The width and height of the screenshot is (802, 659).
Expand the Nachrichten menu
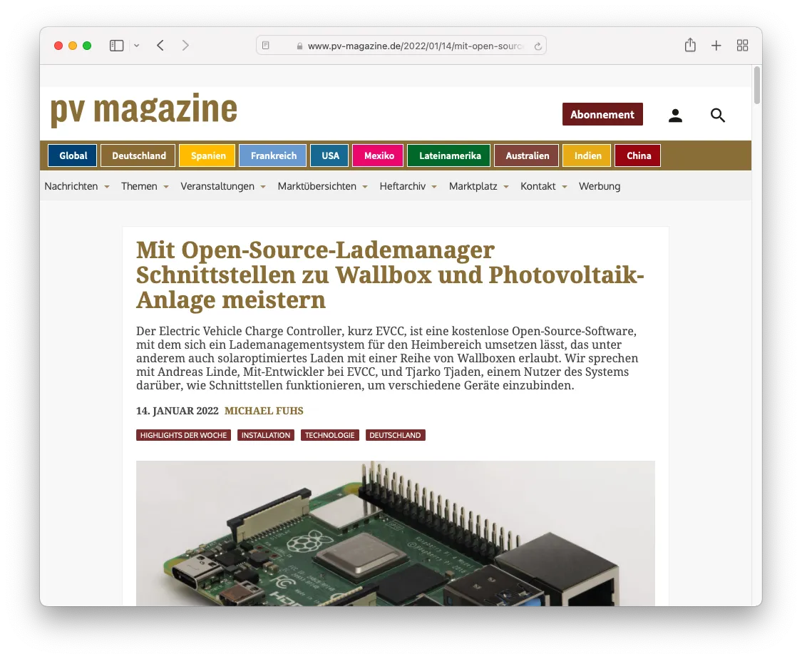tap(77, 186)
